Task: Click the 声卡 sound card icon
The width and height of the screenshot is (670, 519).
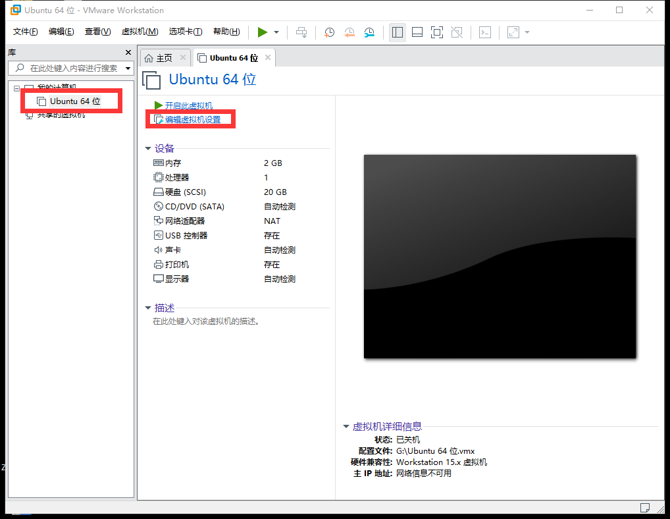Action: [158, 250]
